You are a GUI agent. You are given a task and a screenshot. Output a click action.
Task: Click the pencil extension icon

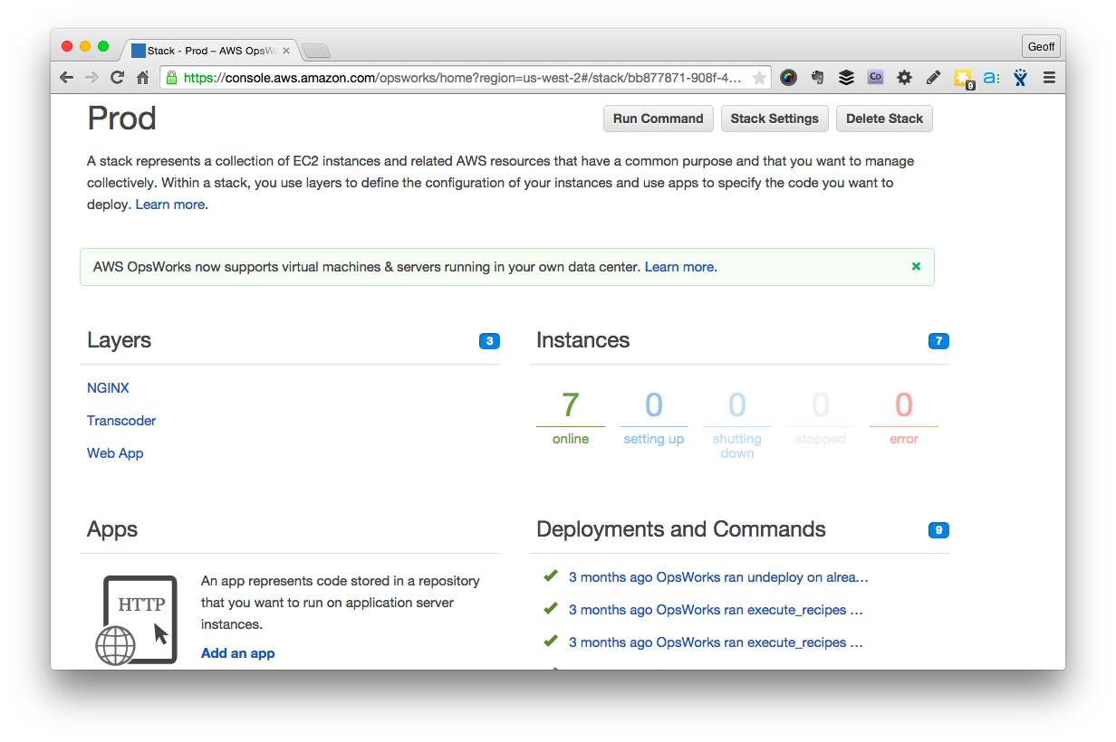[x=933, y=78]
